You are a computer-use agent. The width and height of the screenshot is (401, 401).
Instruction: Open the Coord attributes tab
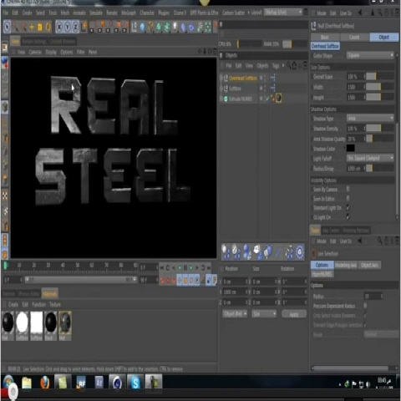tap(354, 37)
